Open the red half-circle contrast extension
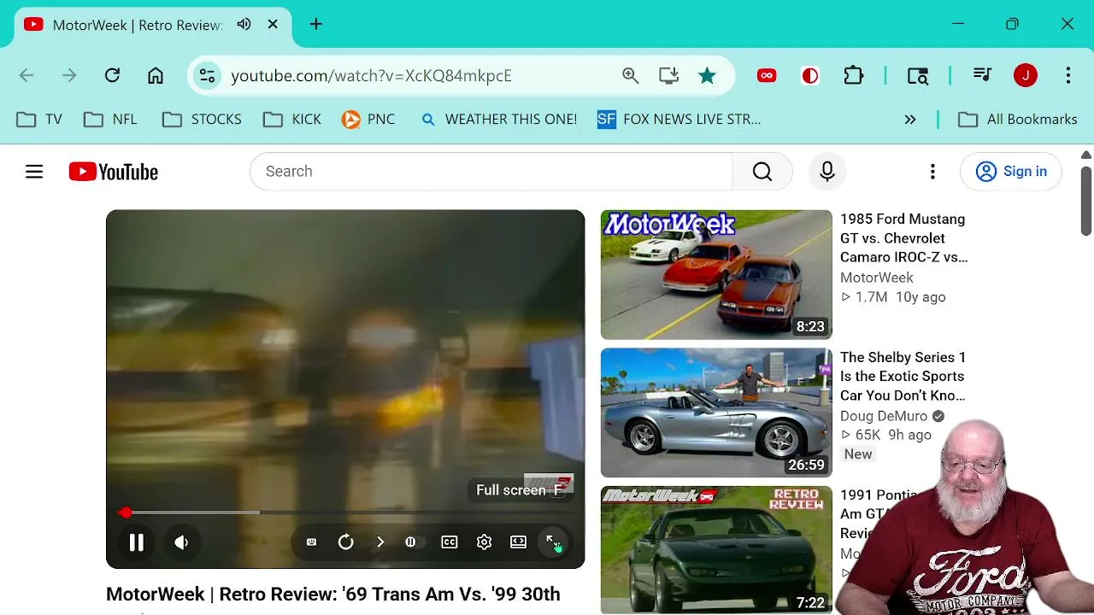1094x615 pixels. tap(810, 76)
